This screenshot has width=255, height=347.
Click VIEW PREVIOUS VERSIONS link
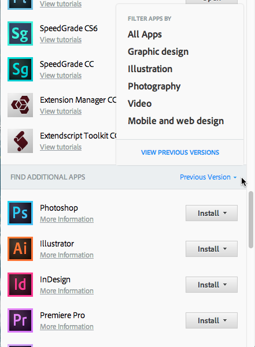180,152
